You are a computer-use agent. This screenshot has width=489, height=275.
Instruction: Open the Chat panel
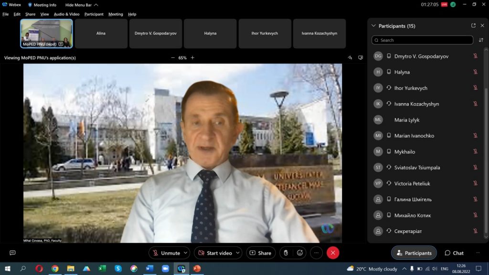coord(454,253)
